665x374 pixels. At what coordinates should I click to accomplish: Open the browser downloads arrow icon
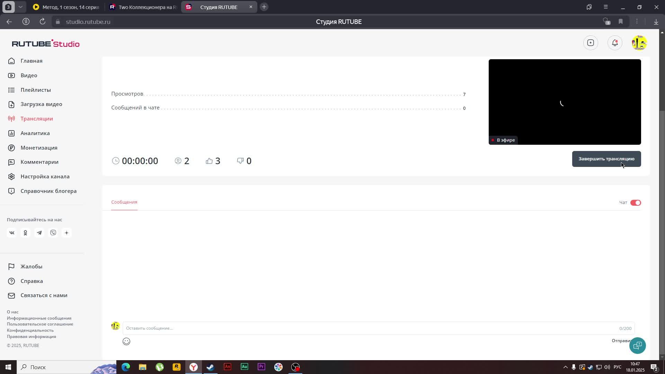coord(656,21)
